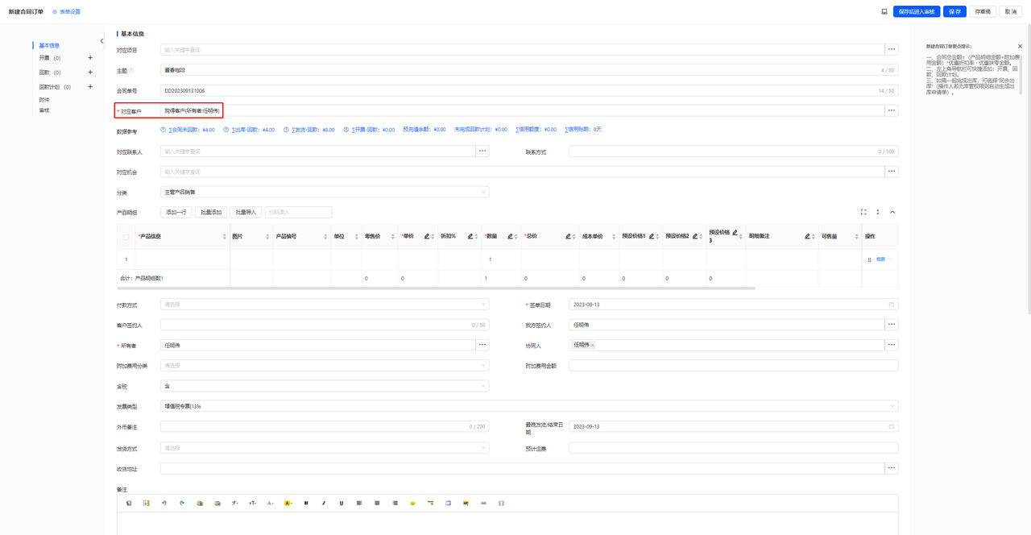Image resolution: width=1031 pixels, height=535 pixels.
Task: Open the row 1 more-actions ellipsis
Action: 891,259
